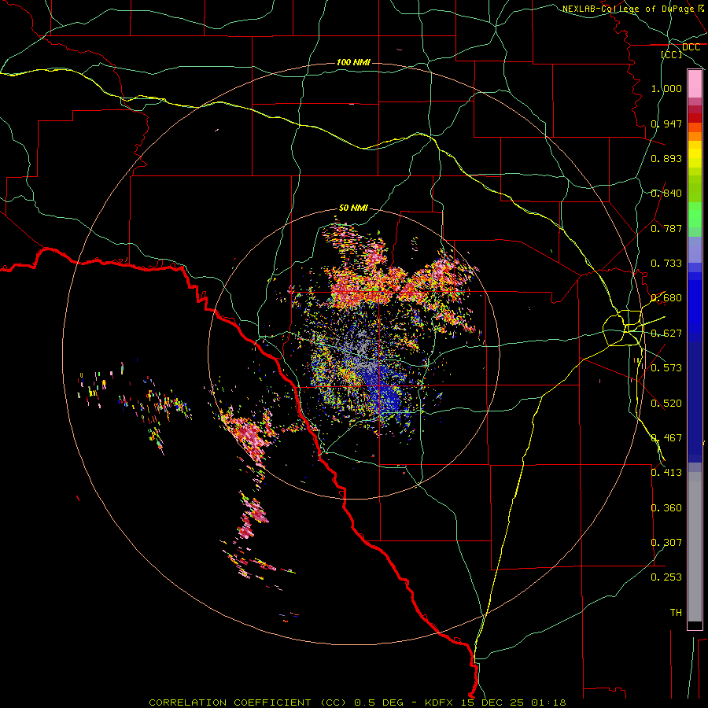
Task: Click the 50 NMI range ring label
Action: pos(353,208)
